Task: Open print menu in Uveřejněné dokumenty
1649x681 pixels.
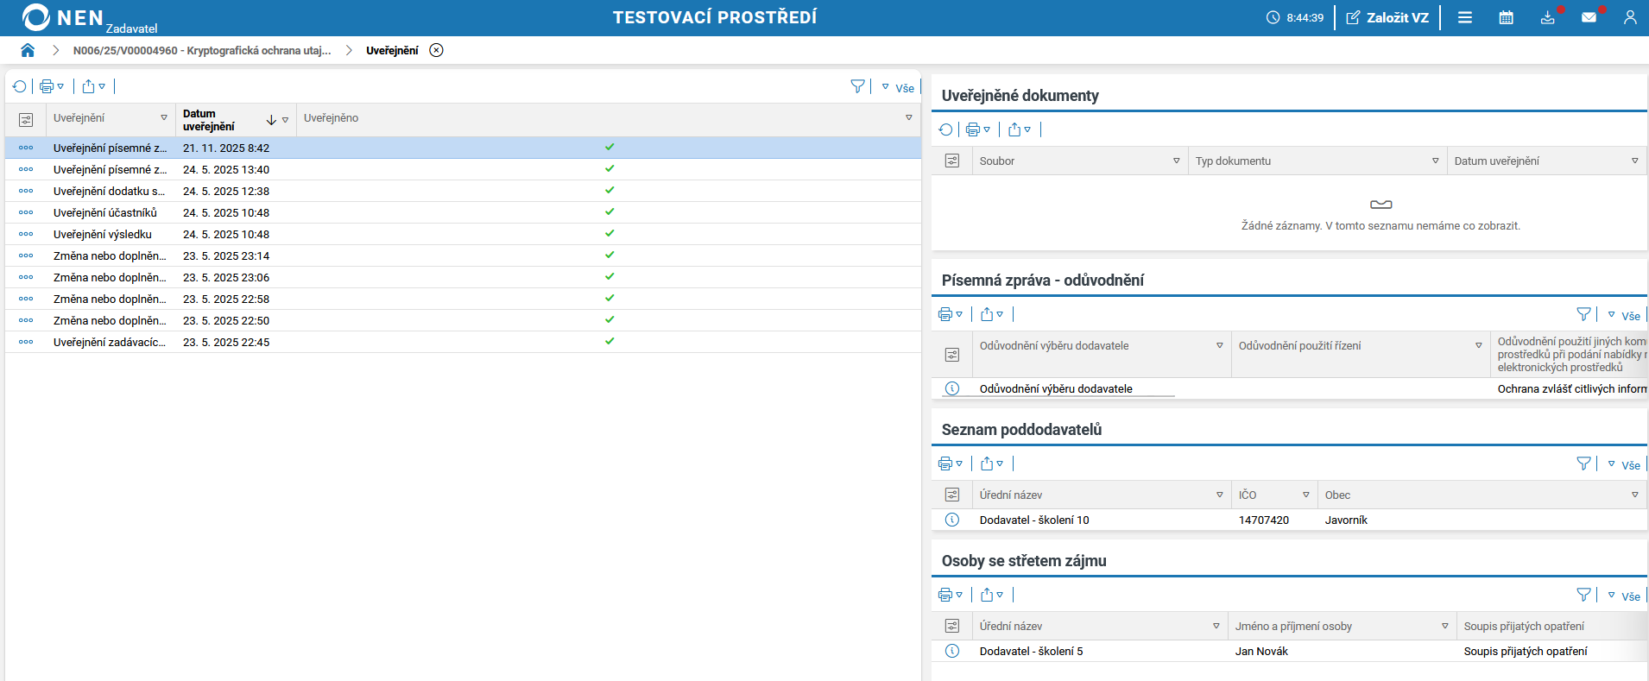Action: 978,129
